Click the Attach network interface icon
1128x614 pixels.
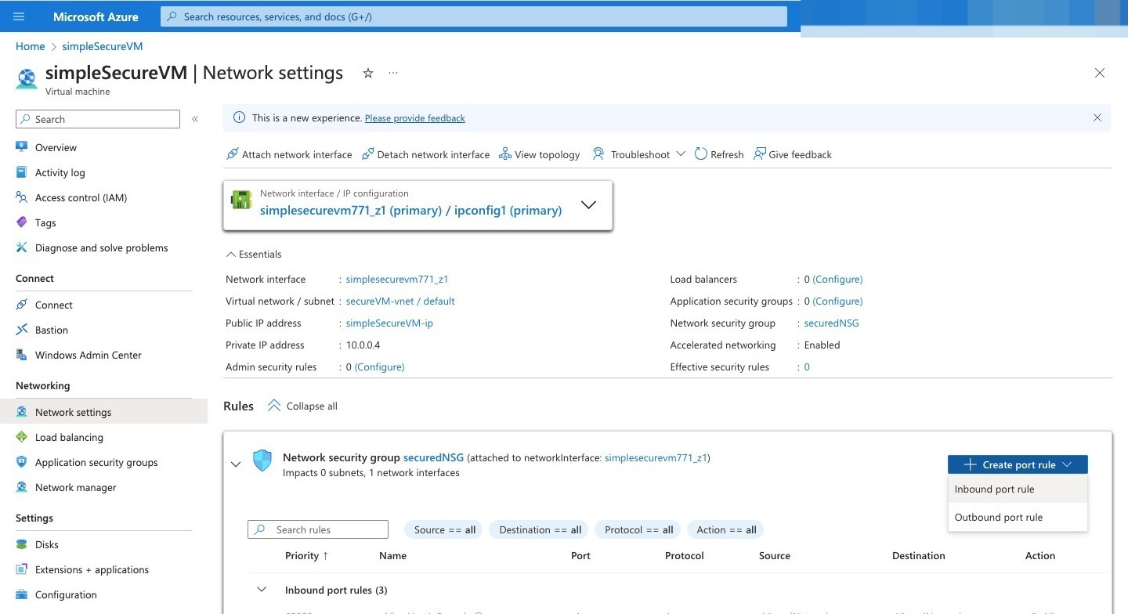[x=232, y=154]
